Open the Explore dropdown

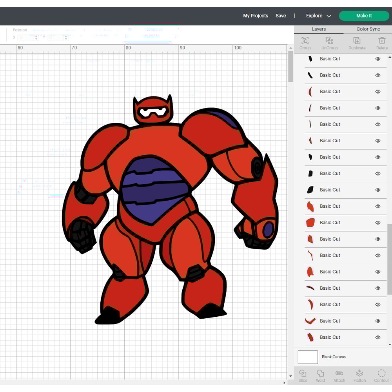coord(318,16)
